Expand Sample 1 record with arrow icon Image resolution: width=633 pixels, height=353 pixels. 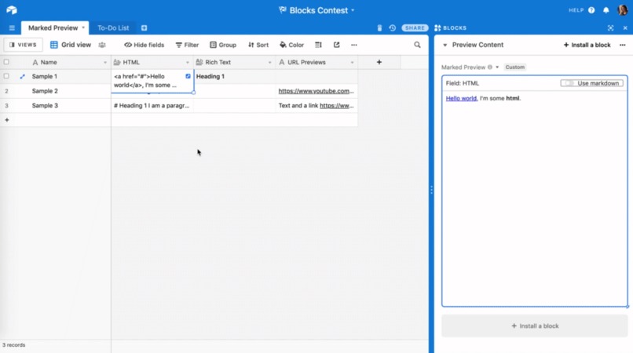[22, 76]
